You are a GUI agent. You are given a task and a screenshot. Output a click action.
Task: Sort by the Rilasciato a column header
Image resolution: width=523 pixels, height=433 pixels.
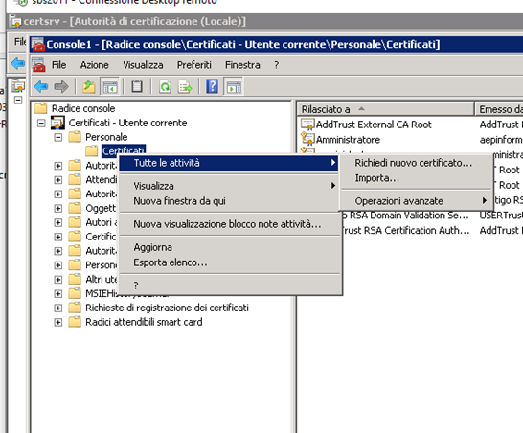point(385,109)
